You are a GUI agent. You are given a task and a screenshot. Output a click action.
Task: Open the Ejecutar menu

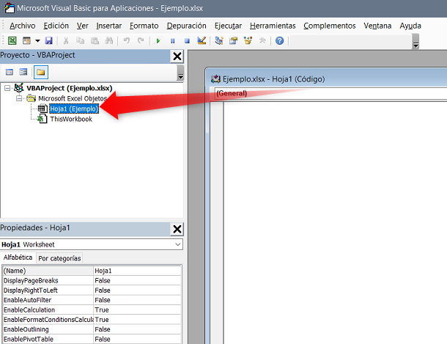pyautogui.click(x=228, y=26)
